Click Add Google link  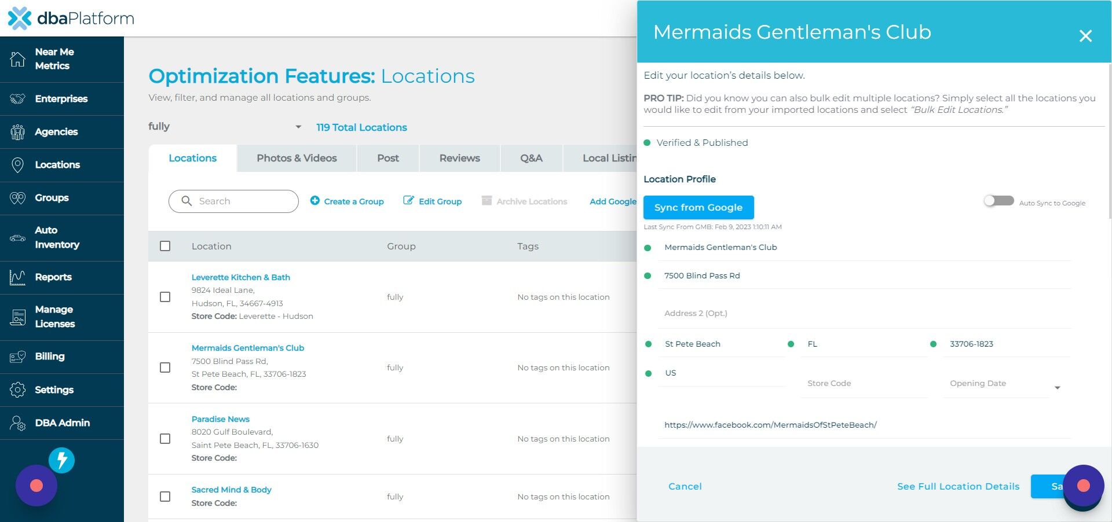(613, 201)
